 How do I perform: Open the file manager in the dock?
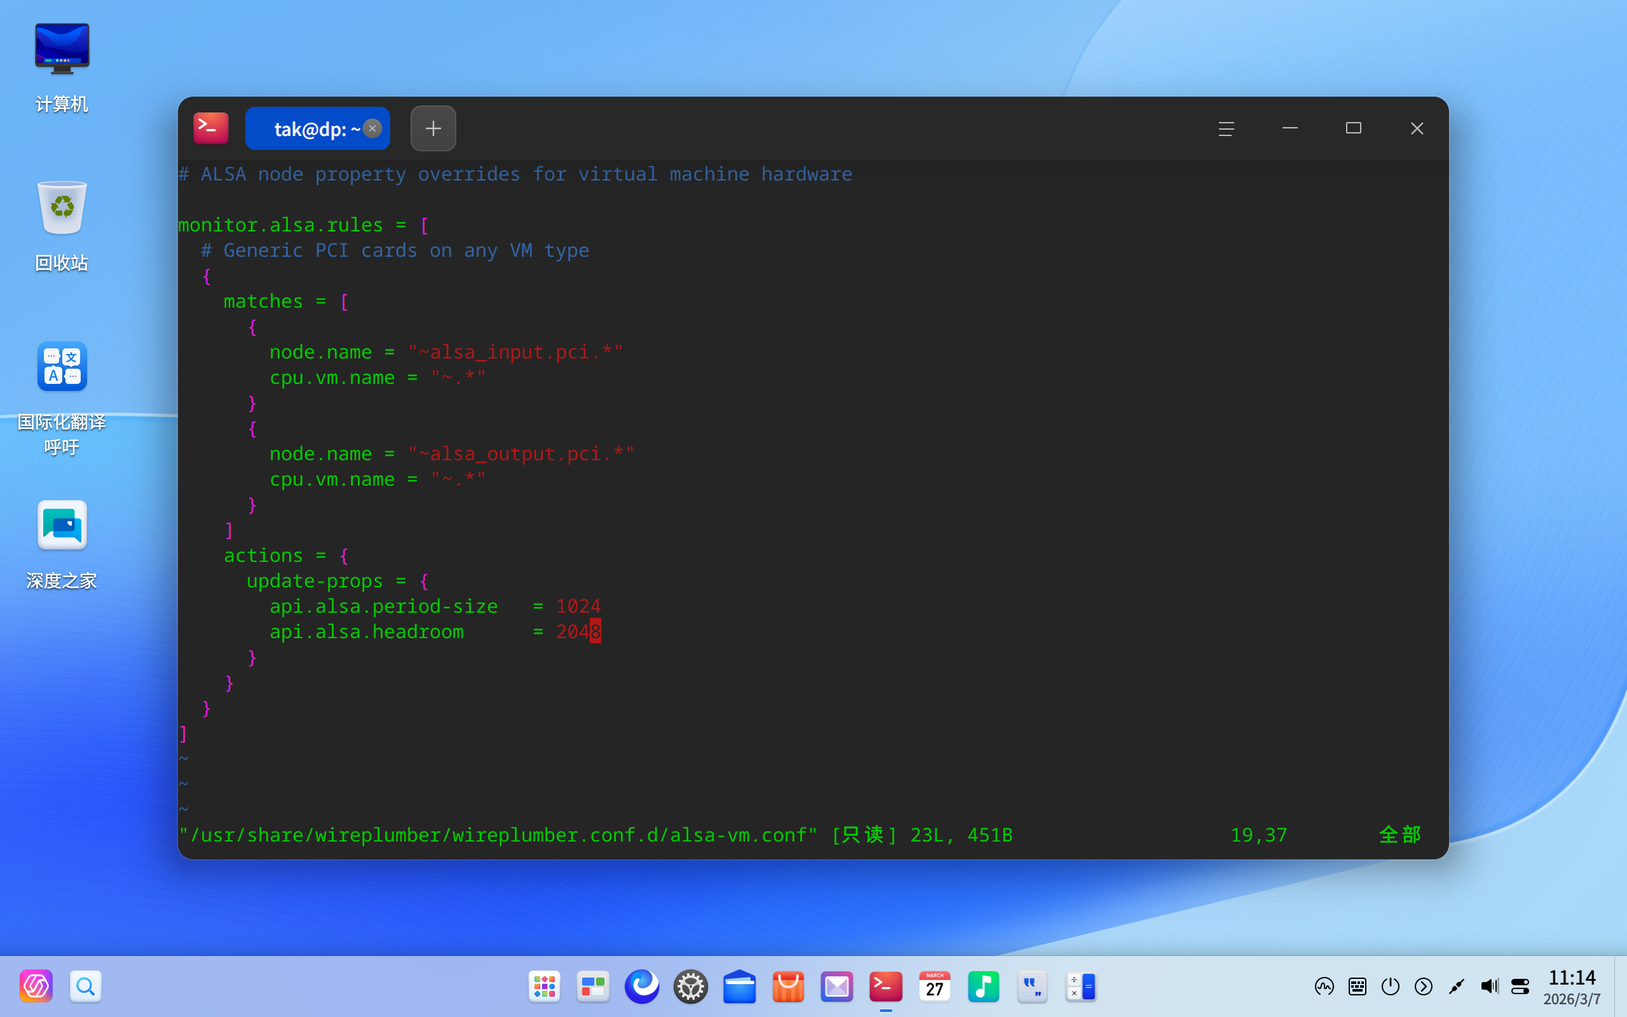pyautogui.click(x=739, y=986)
